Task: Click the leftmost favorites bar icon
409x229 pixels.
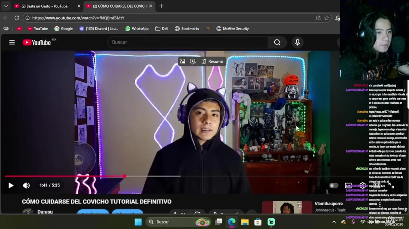Action: point(6,29)
